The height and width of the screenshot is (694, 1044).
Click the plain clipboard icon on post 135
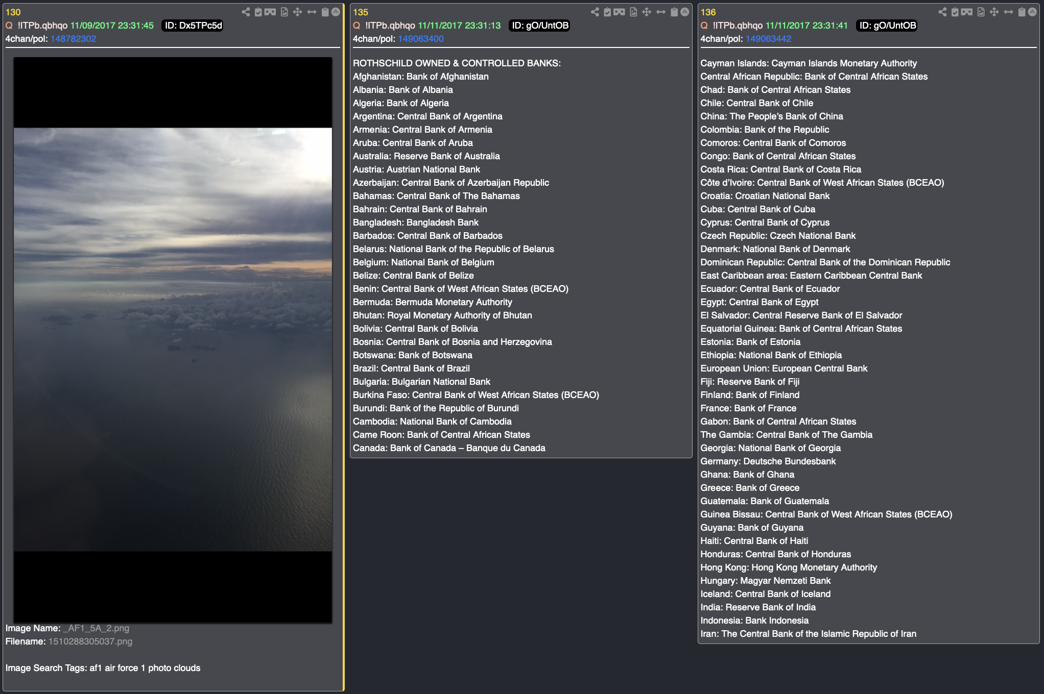(674, 12)
